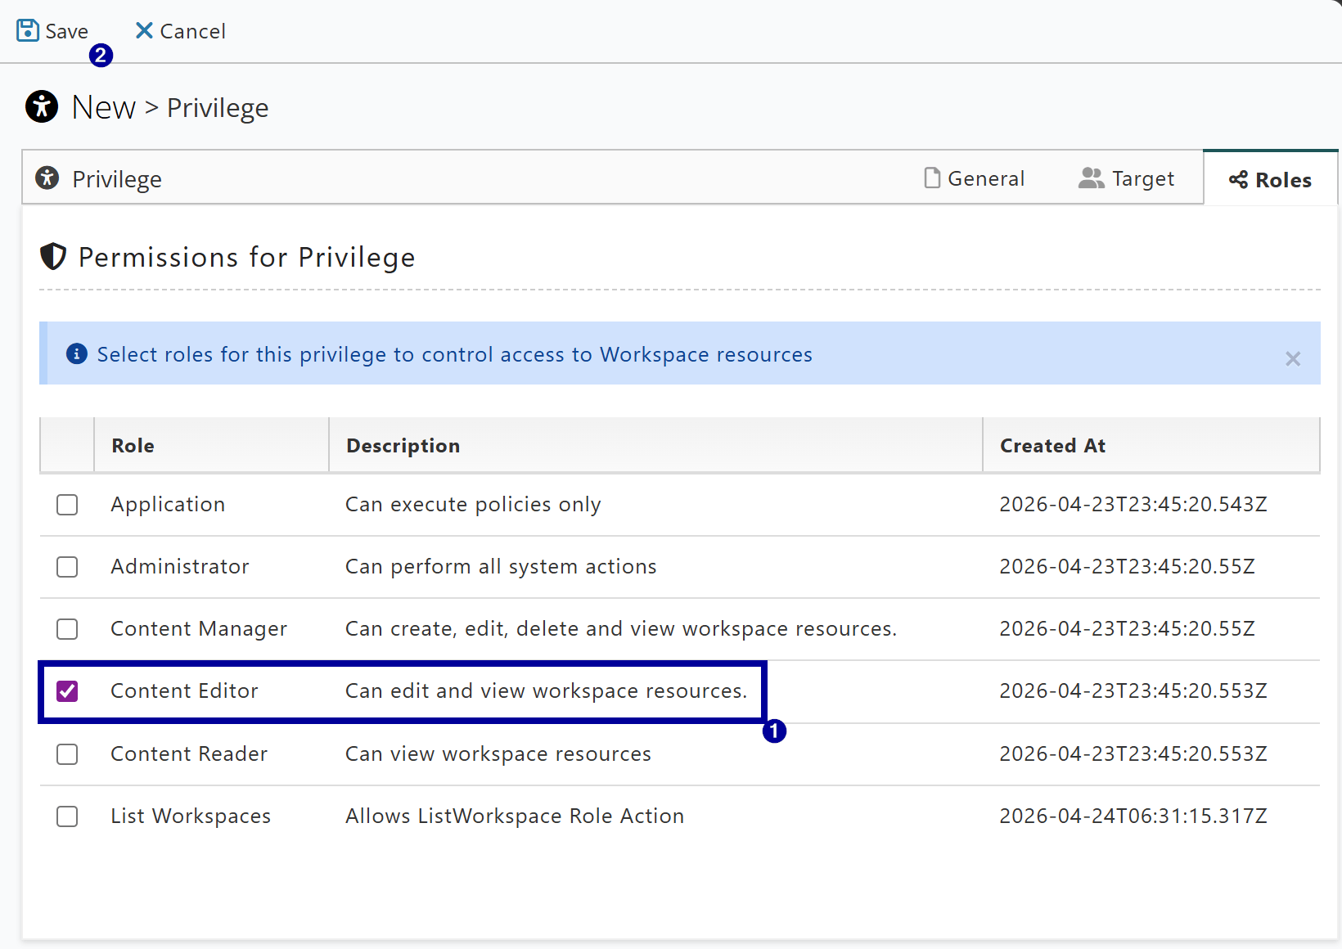This screenshot has width=1342, height=949.
Task: Check the Application role checkbox
Action: point(67,505)
